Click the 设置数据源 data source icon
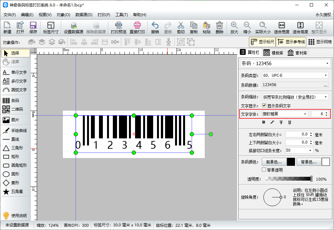 (x=74, y=28)
